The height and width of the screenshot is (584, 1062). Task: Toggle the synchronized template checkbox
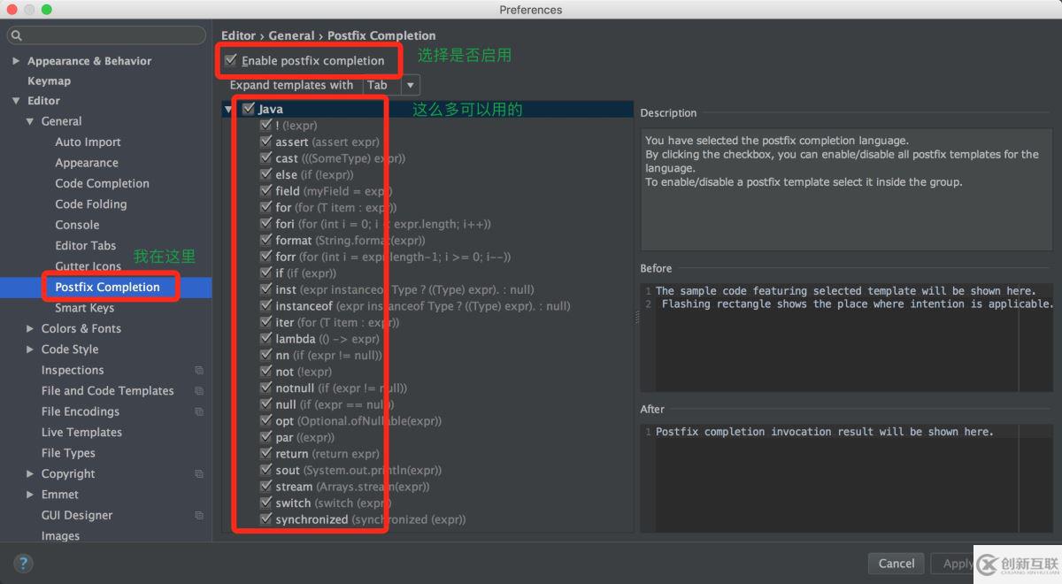coord(266,519)
